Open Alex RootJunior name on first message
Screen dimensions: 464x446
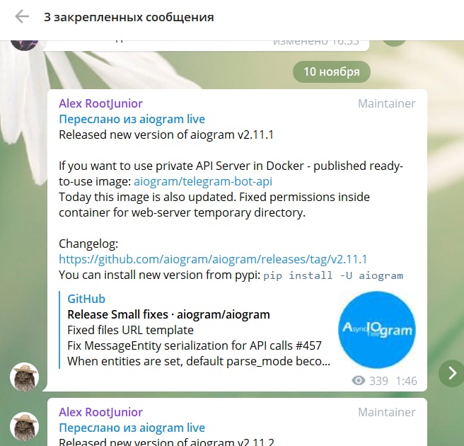pyautogui.click(x=100, y=103)
